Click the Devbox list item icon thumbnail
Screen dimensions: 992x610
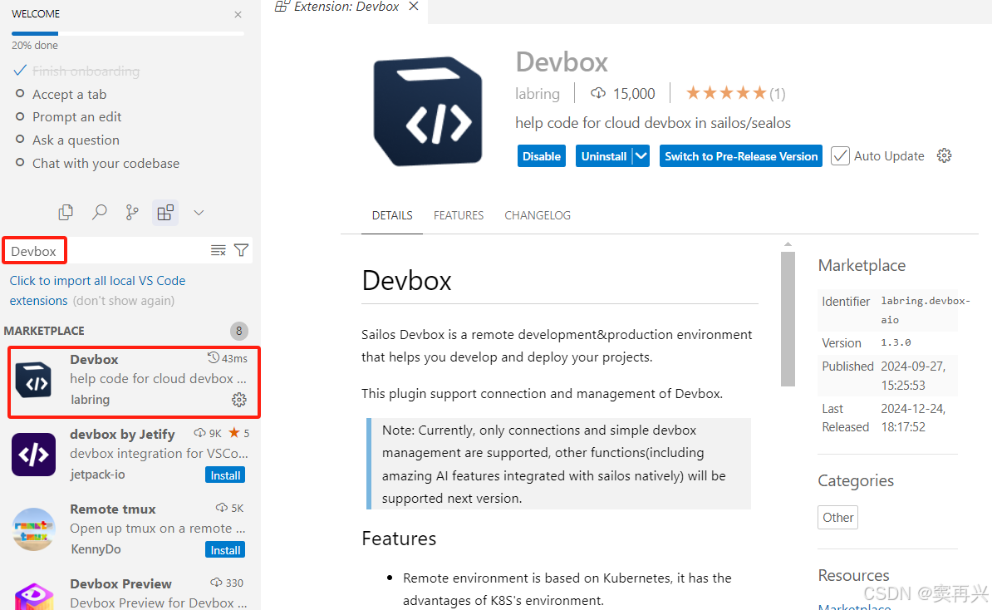33,381
